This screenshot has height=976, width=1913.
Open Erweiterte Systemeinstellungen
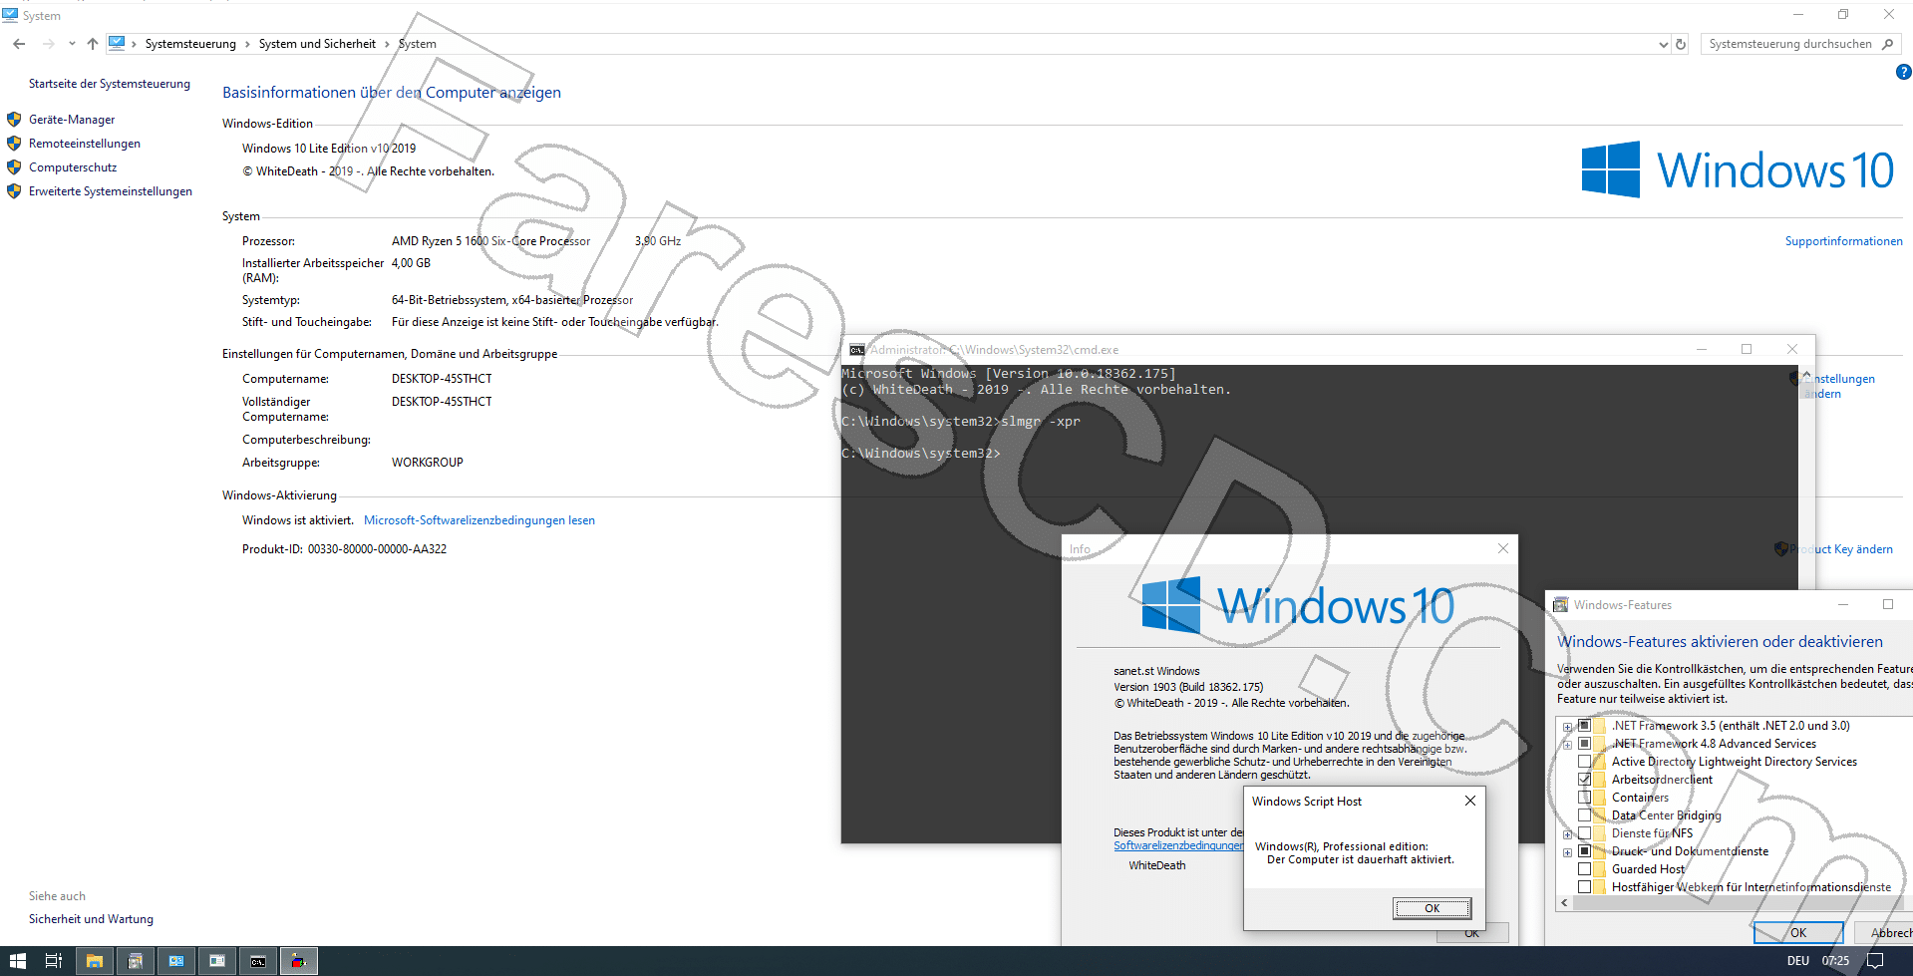pos(111,191)
